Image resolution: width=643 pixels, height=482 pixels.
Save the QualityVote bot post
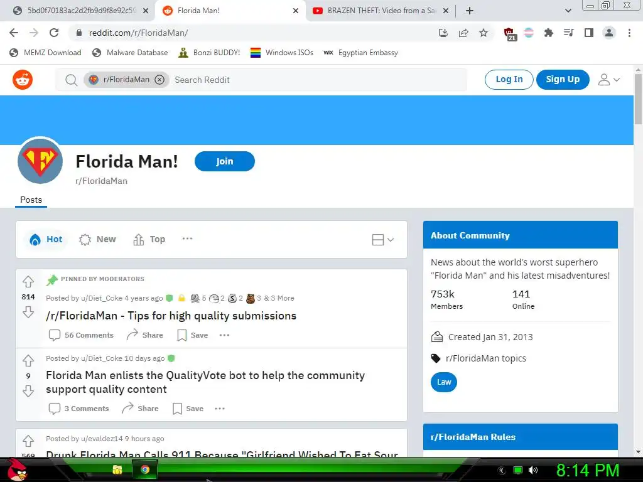point(188,409)
